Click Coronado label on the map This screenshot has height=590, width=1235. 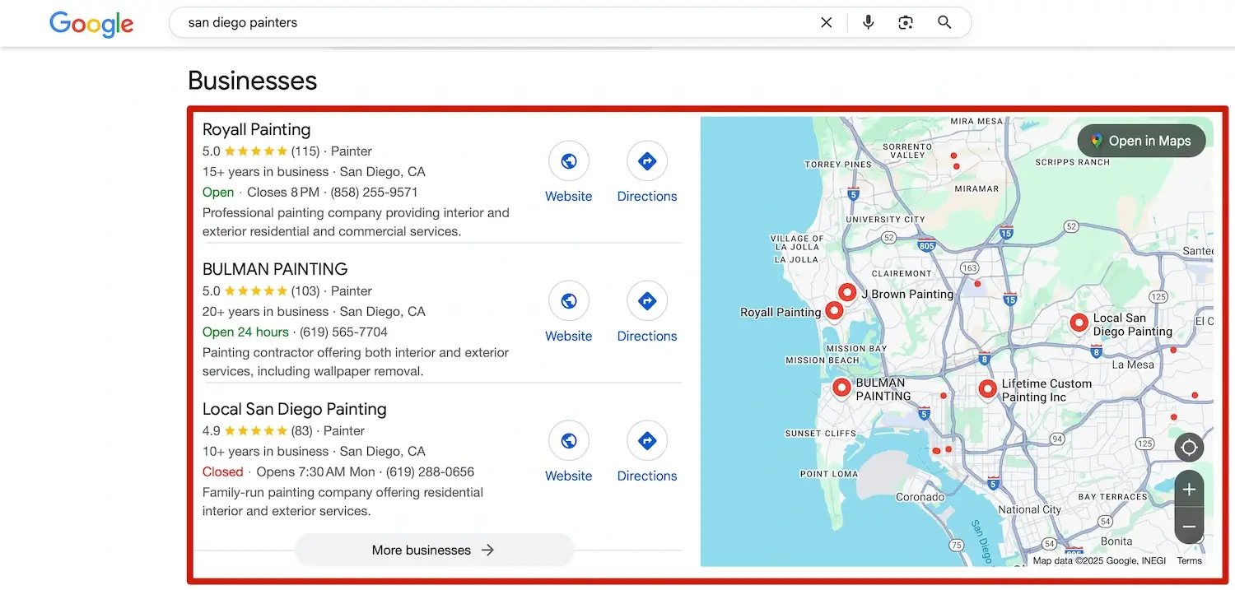tap(920, 497)
